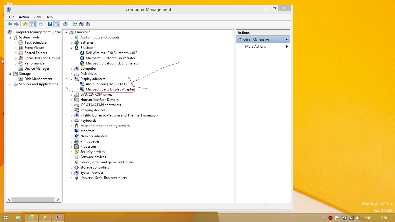
Task: Expand the Network adapters category
Action: (72, 136)
